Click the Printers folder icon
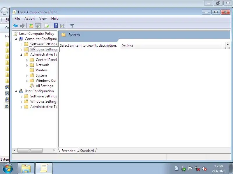 [x=32, y=70]
